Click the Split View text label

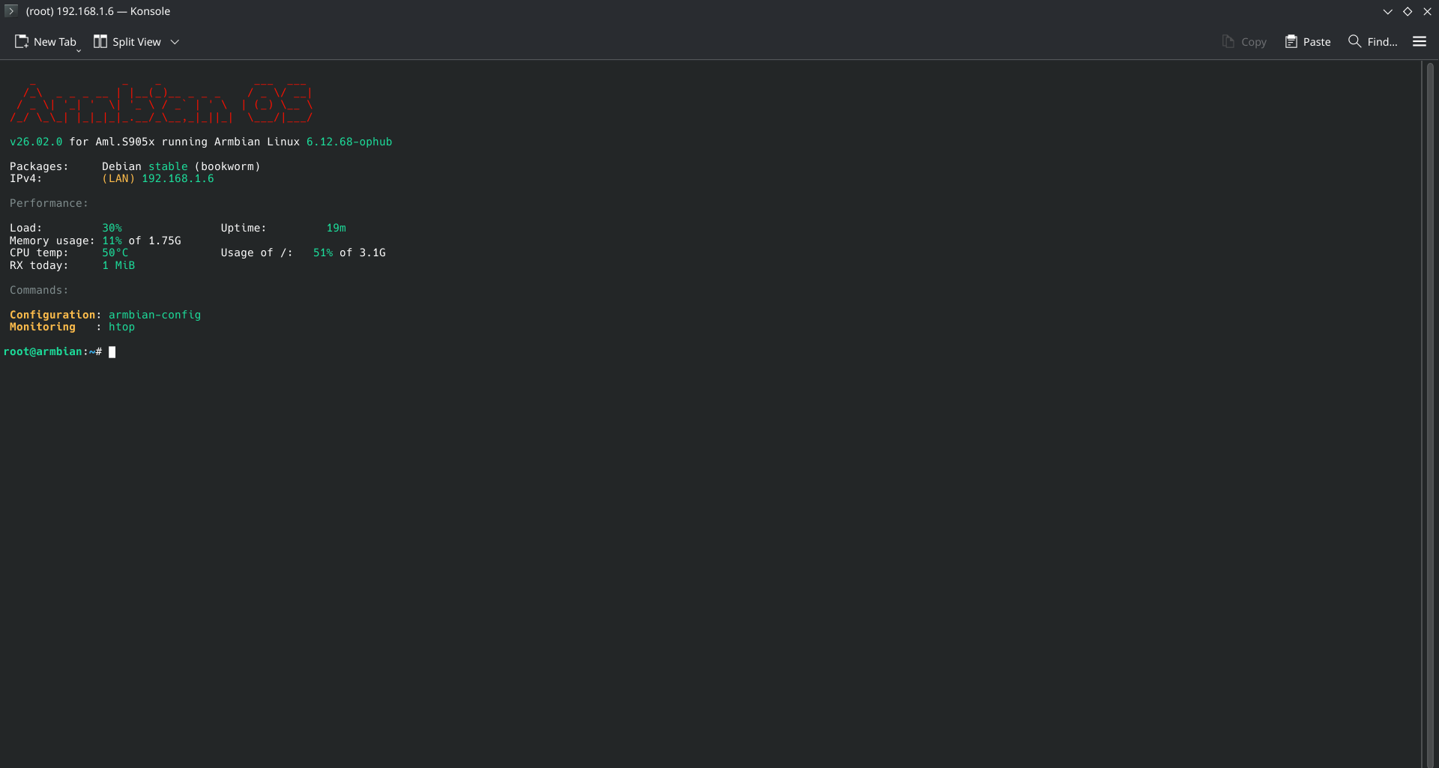click(136, 42)
